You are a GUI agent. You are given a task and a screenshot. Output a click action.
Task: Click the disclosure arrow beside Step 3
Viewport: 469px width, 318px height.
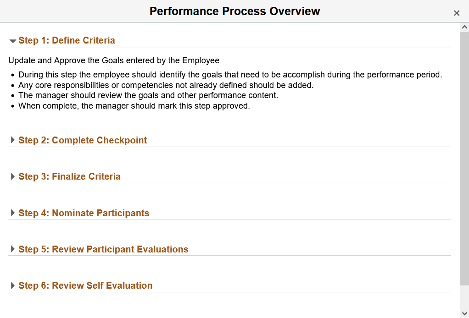point(12,176)
